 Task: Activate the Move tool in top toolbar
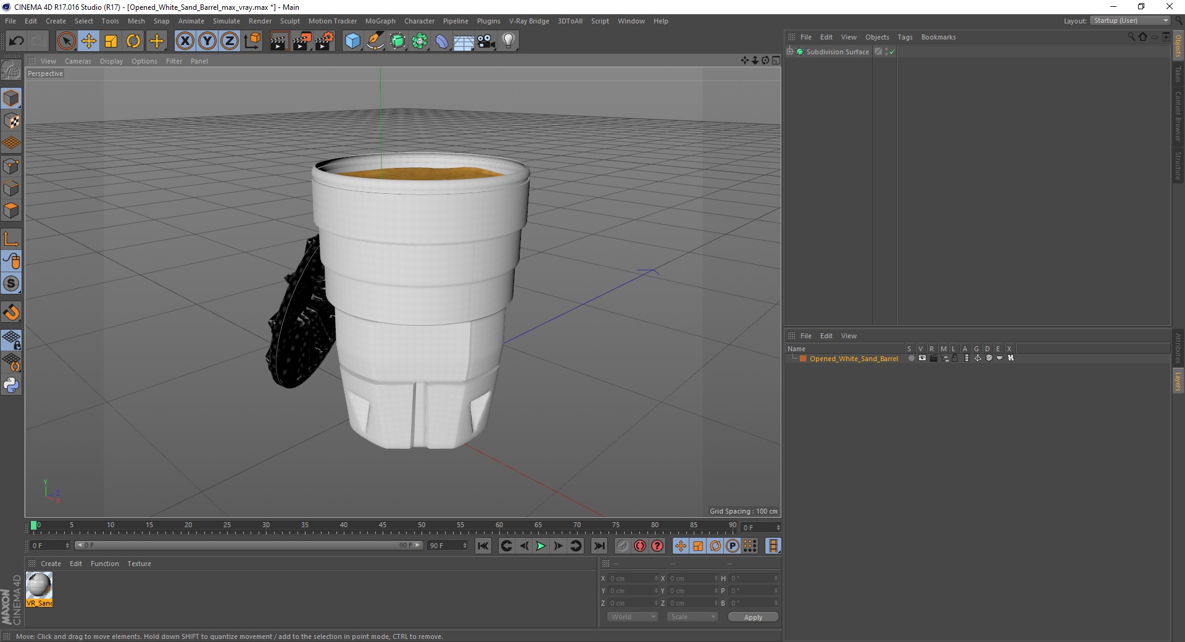click(x=89, y=41)
